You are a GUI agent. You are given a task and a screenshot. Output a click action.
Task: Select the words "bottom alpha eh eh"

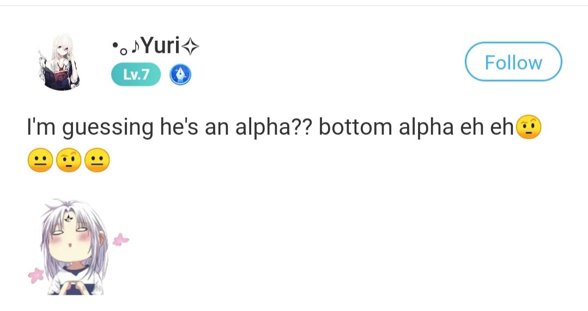(x=416, y=127)
